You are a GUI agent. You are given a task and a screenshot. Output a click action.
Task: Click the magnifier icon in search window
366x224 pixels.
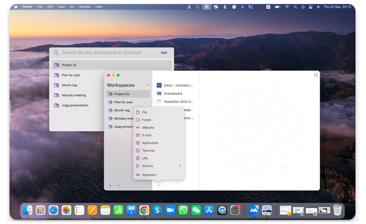56,53
